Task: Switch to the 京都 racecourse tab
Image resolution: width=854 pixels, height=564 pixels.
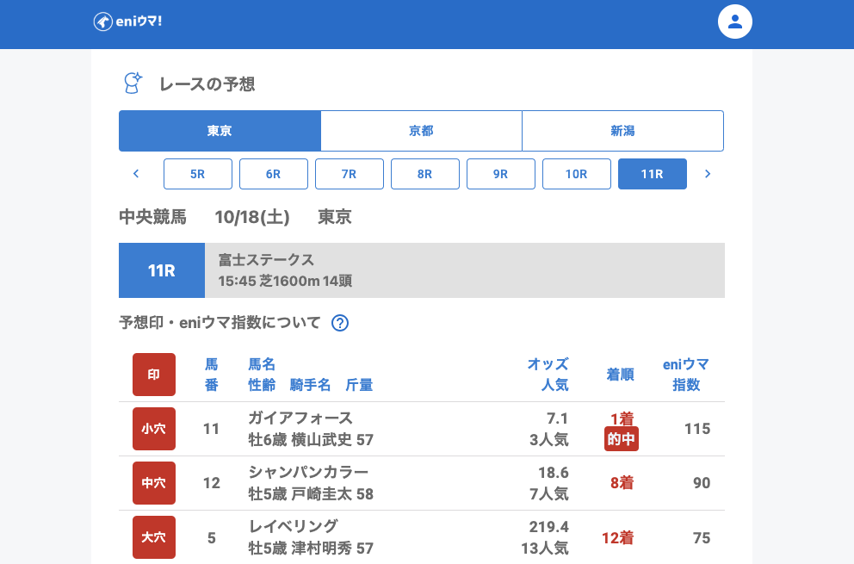Action: (421, 131)
